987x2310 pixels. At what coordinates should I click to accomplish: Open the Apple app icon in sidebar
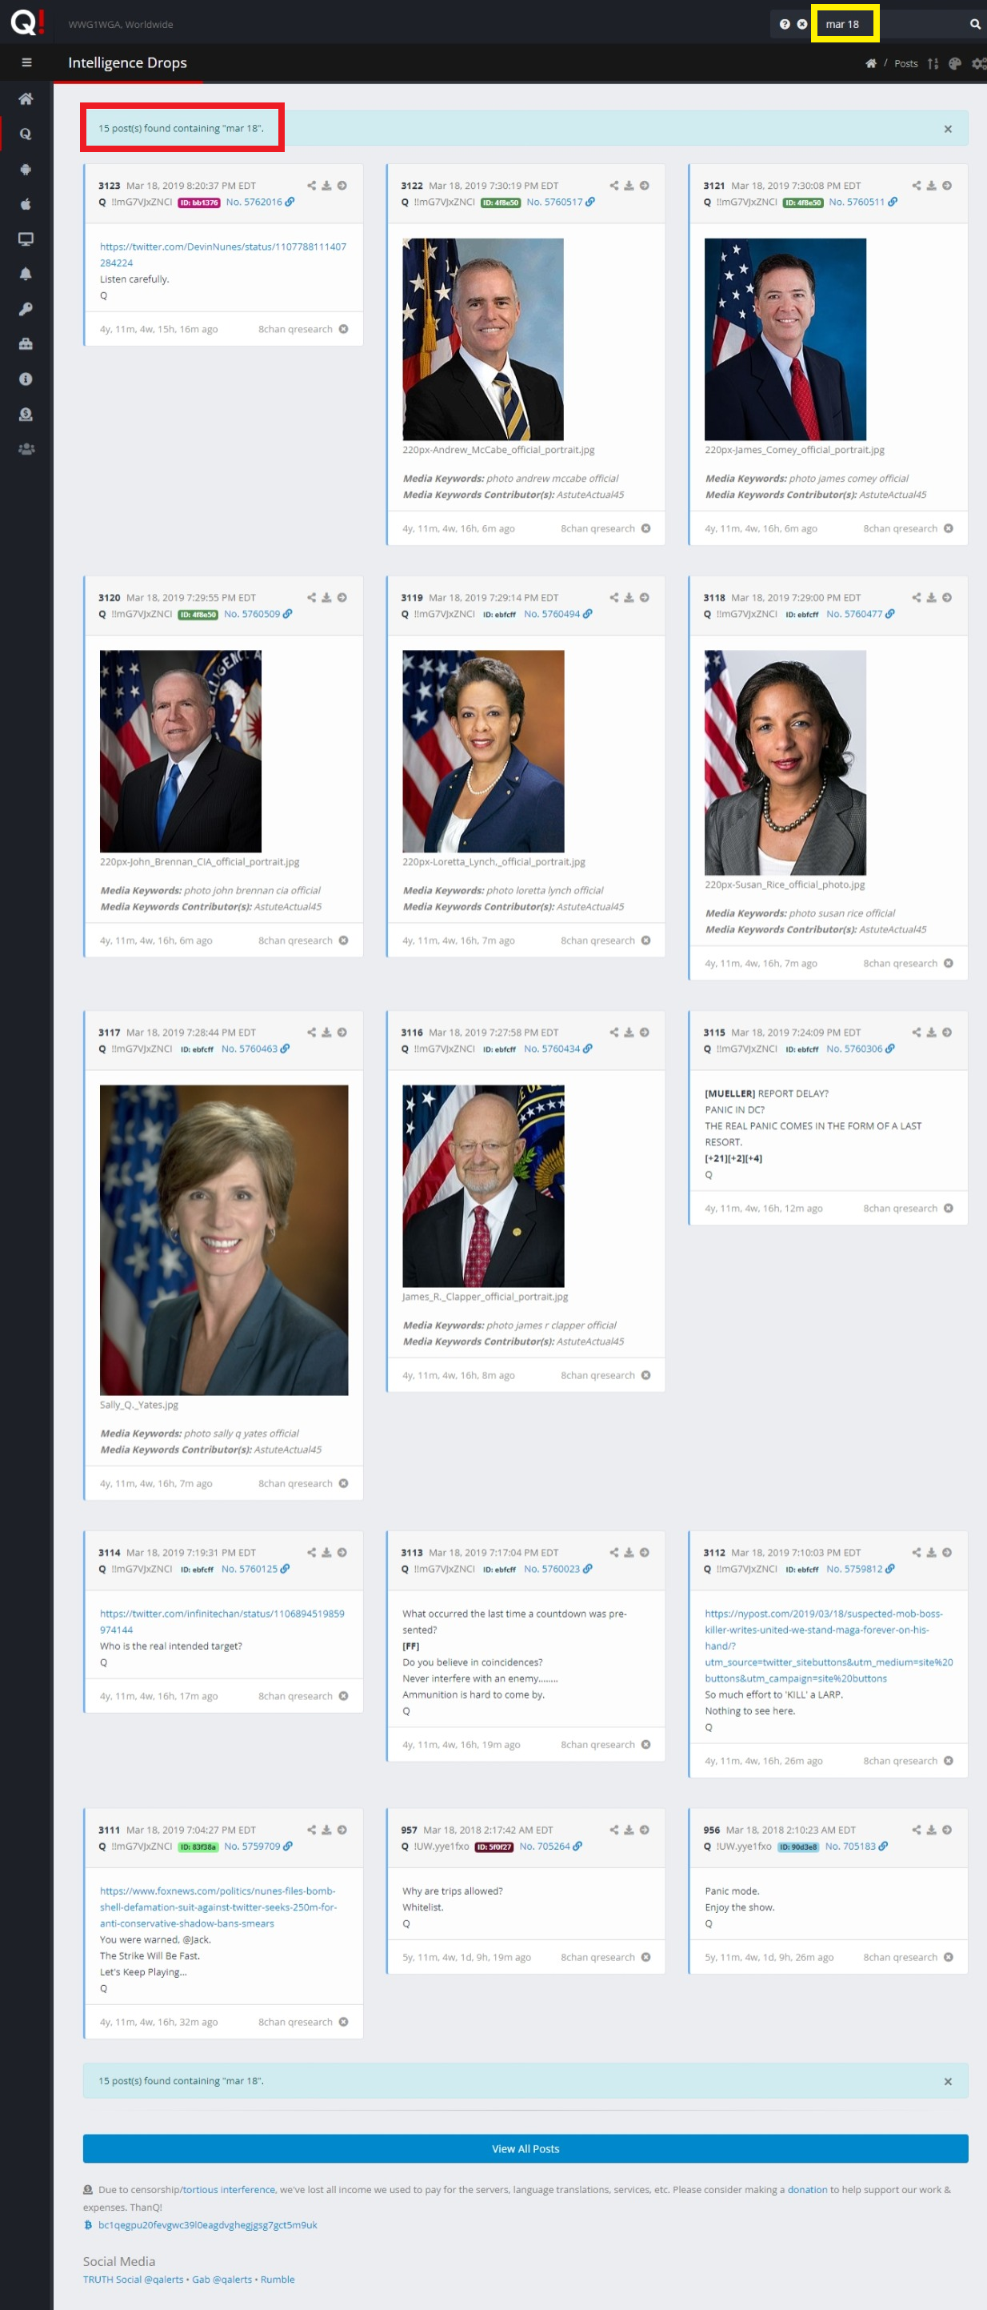coord(26,204)
